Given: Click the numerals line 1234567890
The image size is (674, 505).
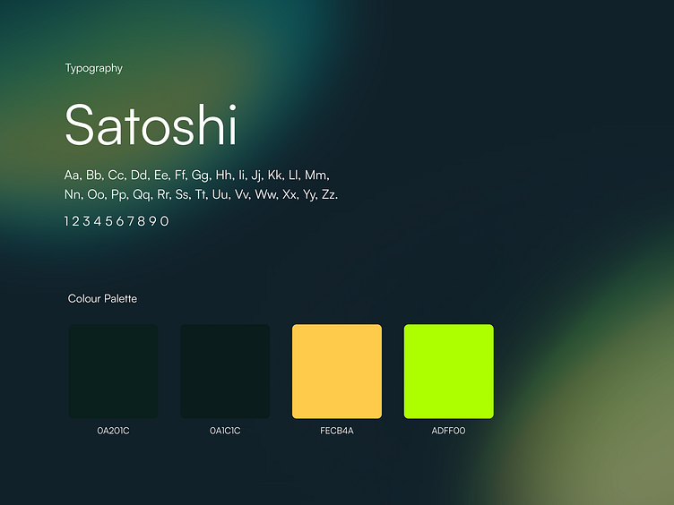Looking at the screenshot, I should 117,221.
